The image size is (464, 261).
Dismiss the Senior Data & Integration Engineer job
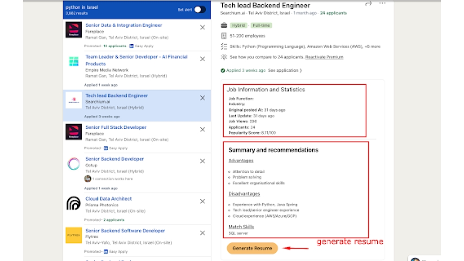tap(202, 27)
